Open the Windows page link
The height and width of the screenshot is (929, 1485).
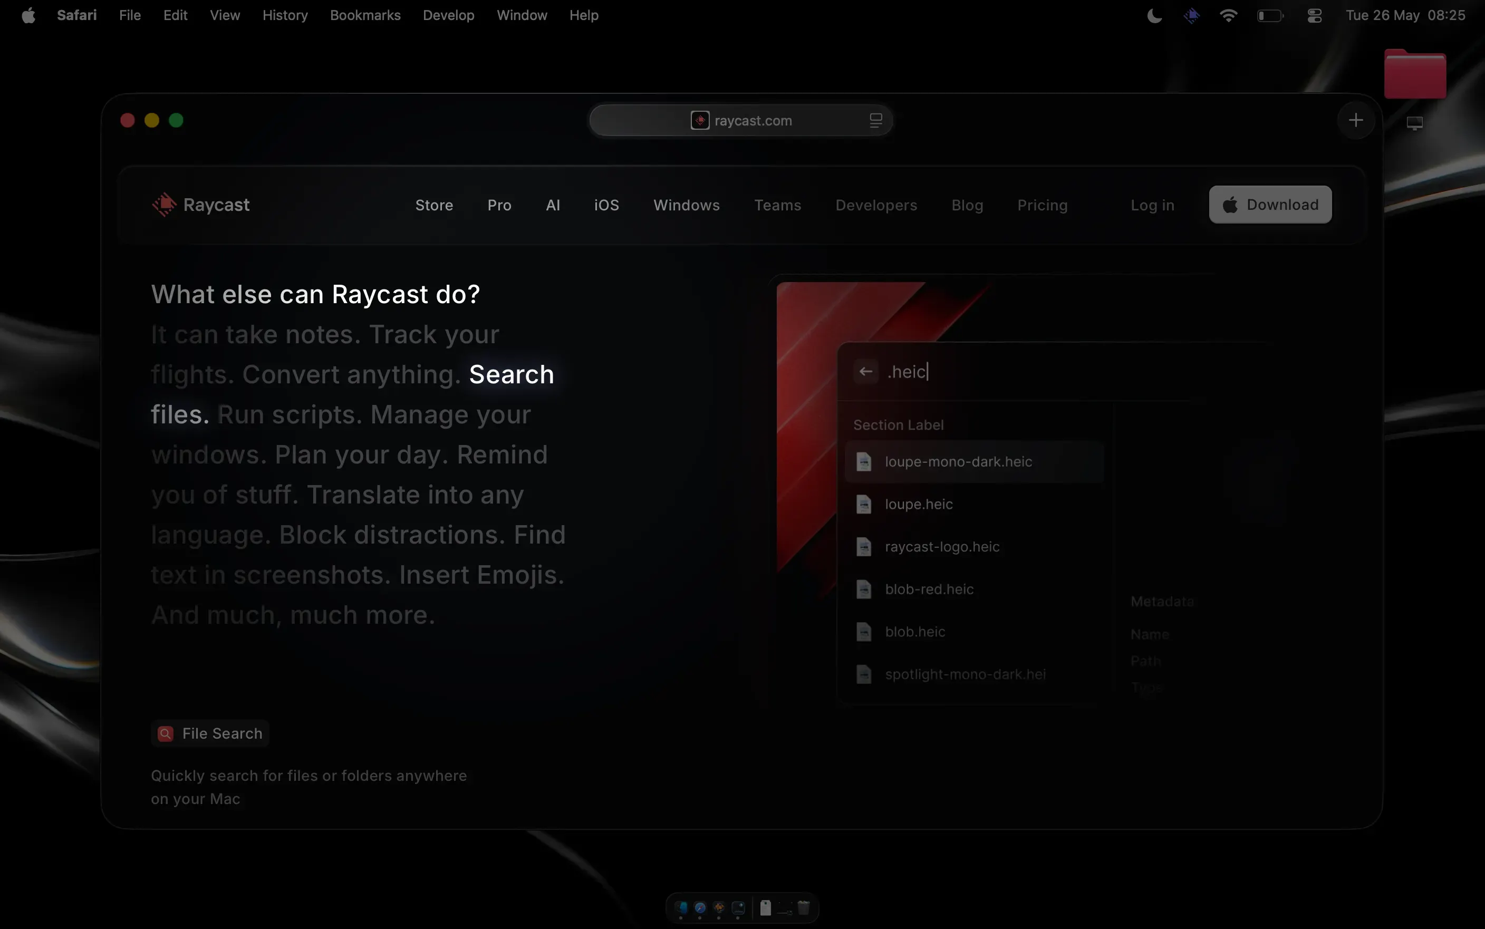click(686, 205)
